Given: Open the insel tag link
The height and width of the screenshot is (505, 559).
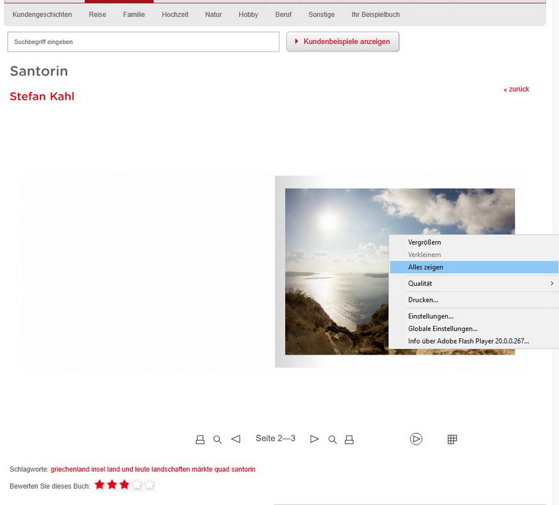Looking at the screenshot, I should [98, 470].
